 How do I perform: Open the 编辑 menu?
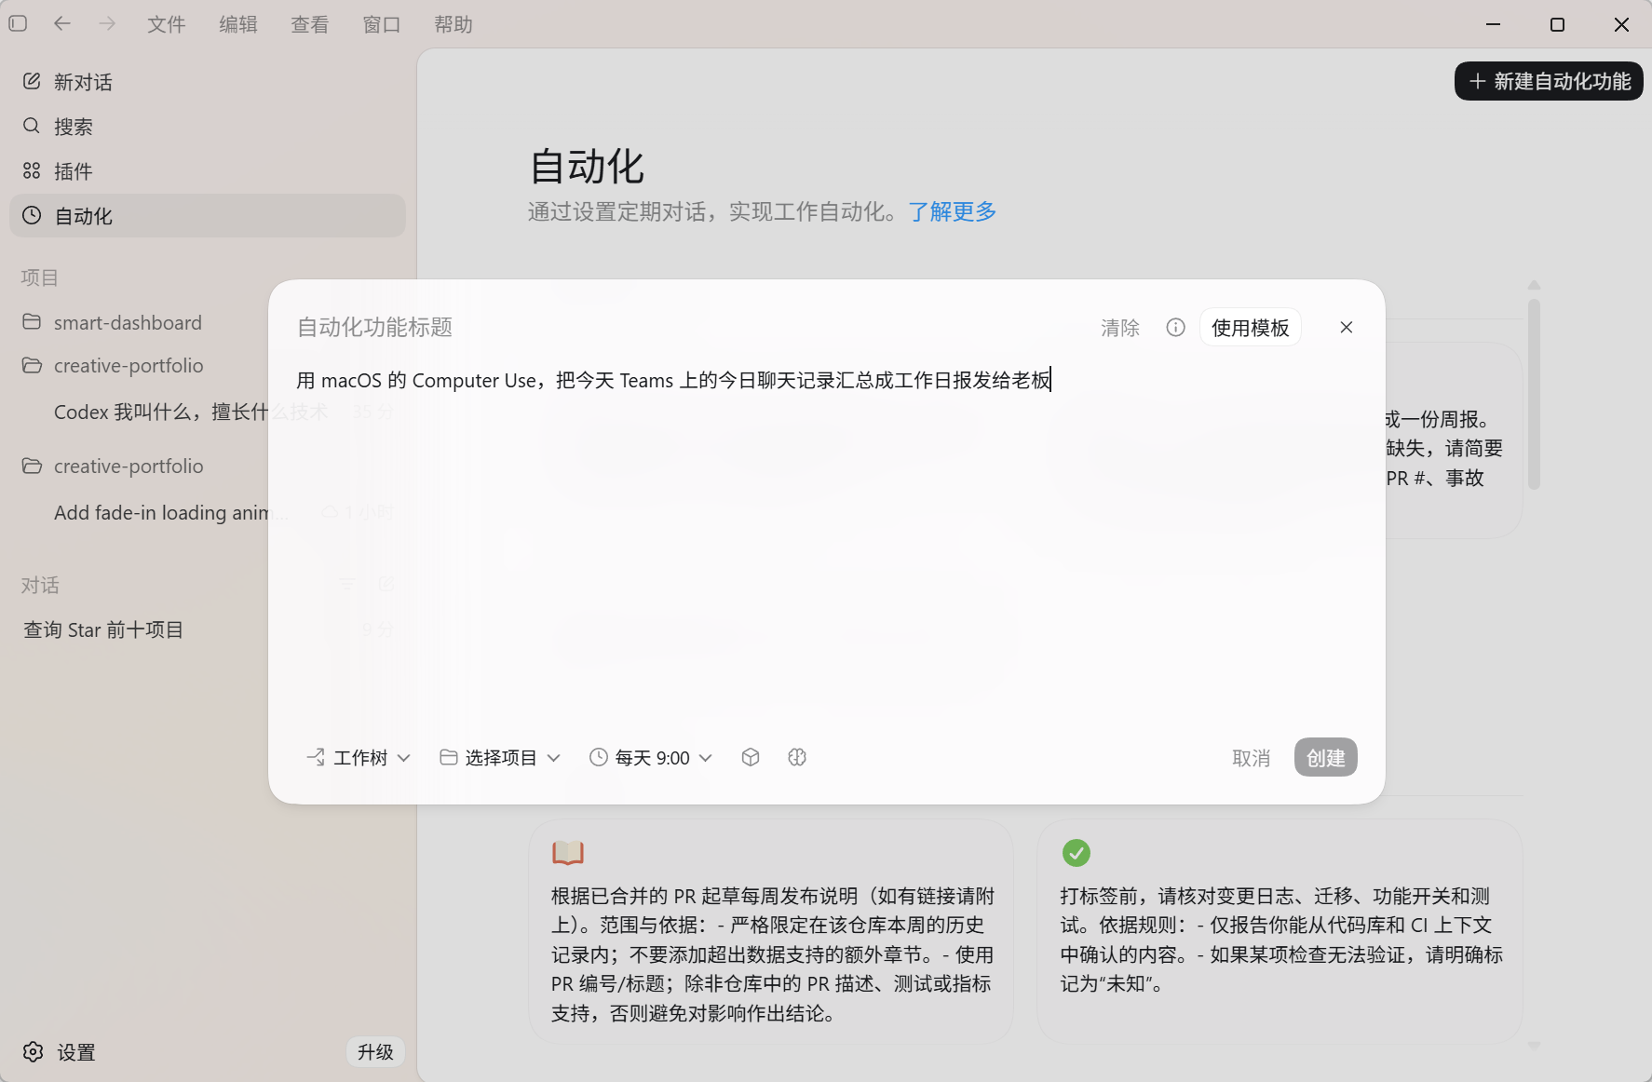click(238, 24)
